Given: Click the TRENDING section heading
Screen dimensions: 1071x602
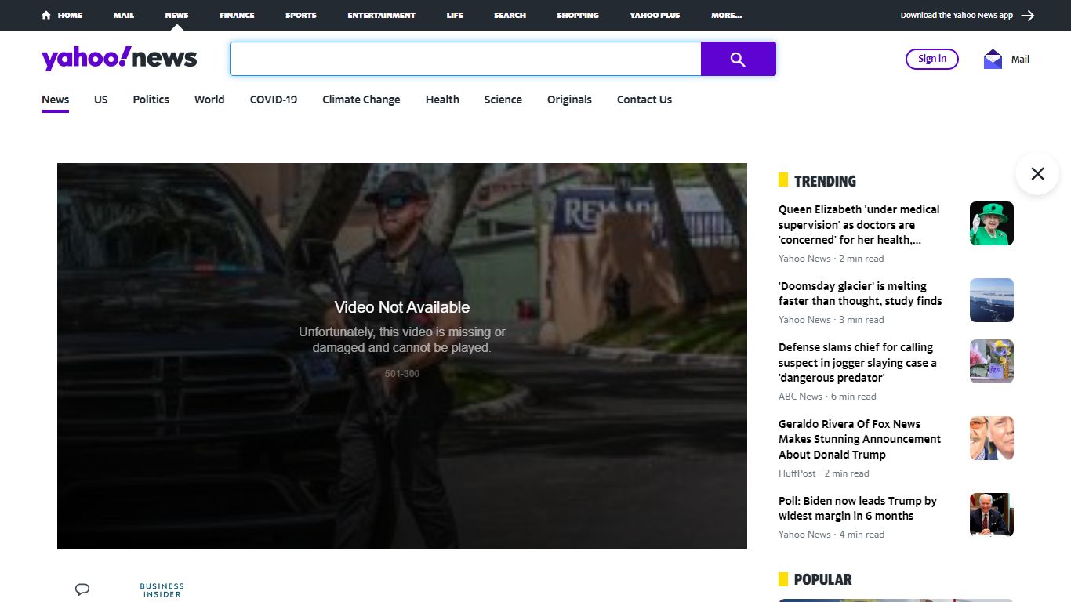Looking at the screenshot, I should (825, 181).
